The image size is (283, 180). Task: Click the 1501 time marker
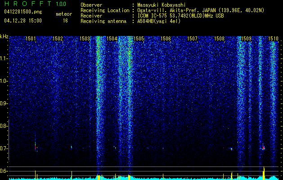[31, 38]
